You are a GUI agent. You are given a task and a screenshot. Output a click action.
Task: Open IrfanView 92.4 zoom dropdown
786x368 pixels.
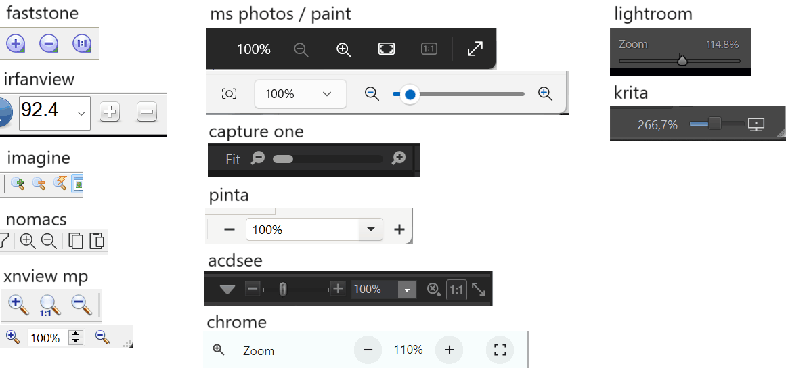(83, 112)
